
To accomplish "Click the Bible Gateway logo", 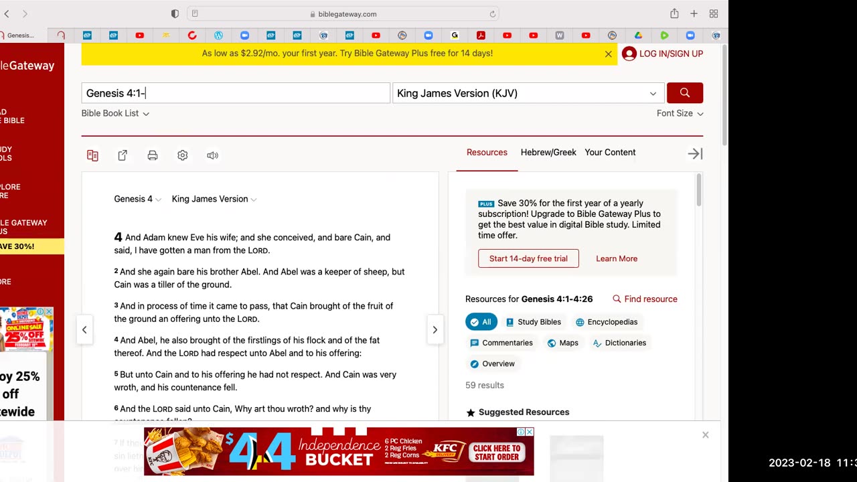I will coord(27,66).
